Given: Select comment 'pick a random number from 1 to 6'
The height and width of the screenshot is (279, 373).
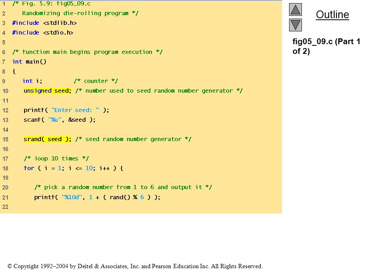Looking at the screenshot, I should point(123,188).
